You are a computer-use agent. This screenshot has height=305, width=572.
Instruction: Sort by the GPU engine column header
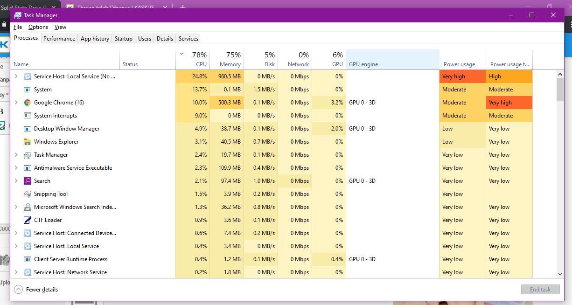392,60
